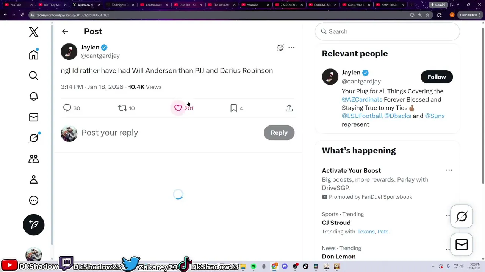Click the Pats trending link

click(383, 232)
